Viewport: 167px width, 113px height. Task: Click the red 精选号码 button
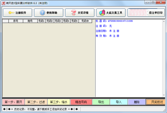click(81, 102)
